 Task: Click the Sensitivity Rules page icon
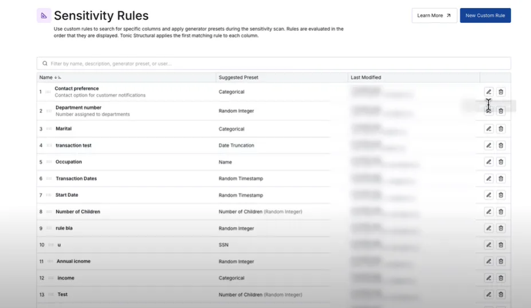point(44,15)
